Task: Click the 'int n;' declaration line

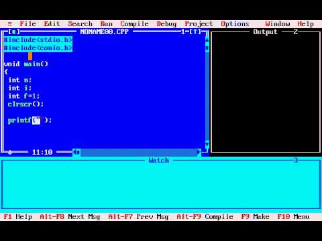Action: [20, 80]
